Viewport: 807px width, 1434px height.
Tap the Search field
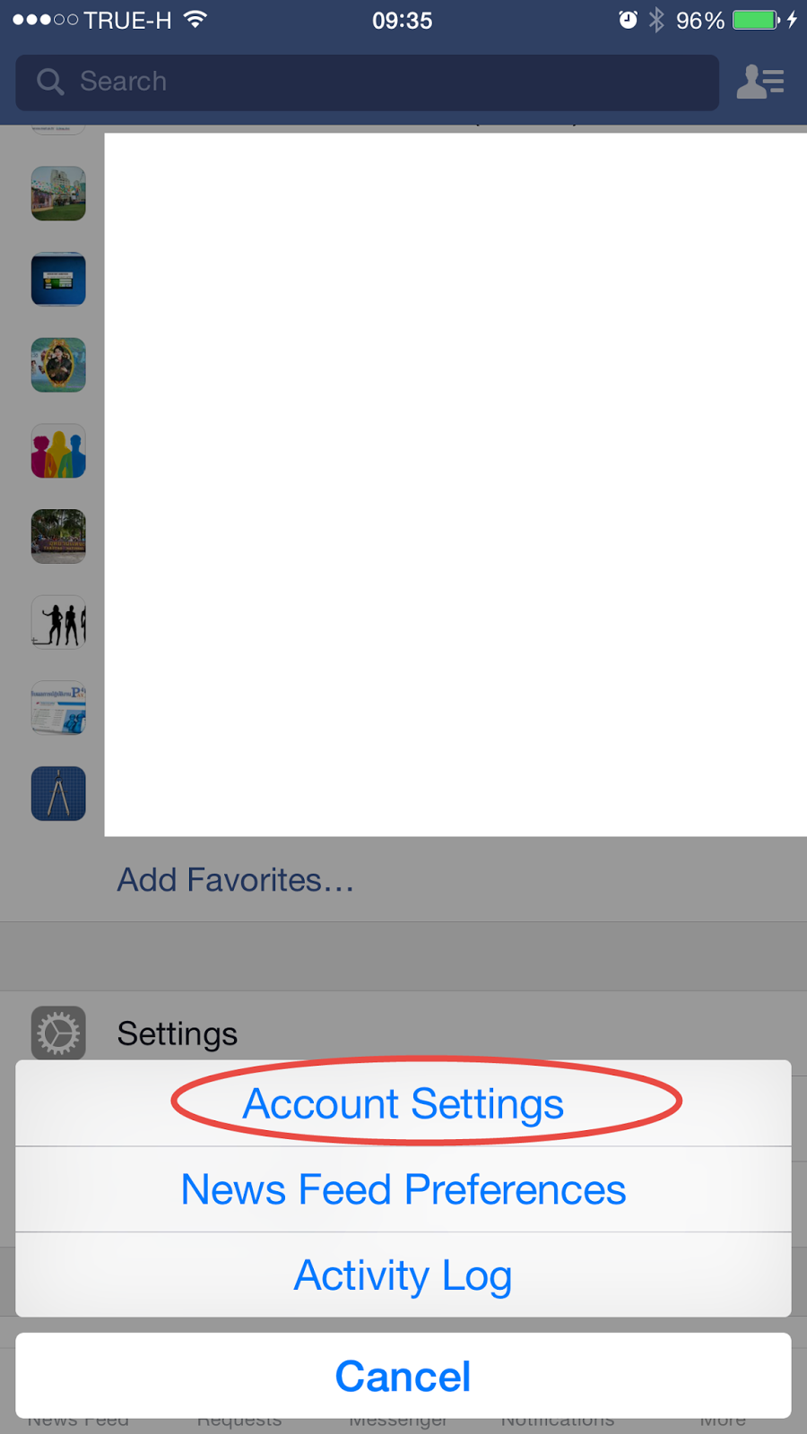tap(368, 82)
